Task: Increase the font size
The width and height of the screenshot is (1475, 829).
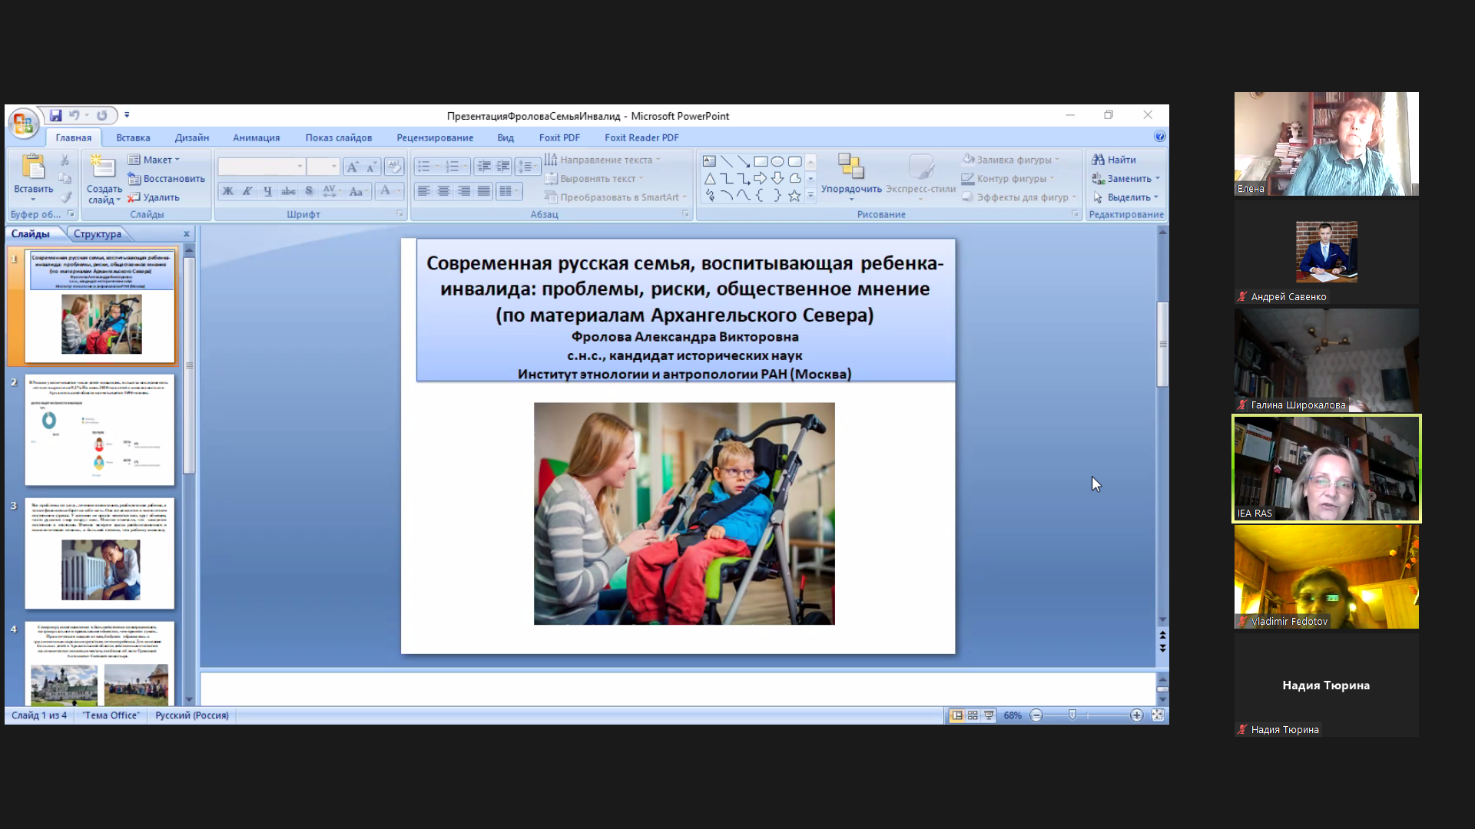Action: pos(352,167)
